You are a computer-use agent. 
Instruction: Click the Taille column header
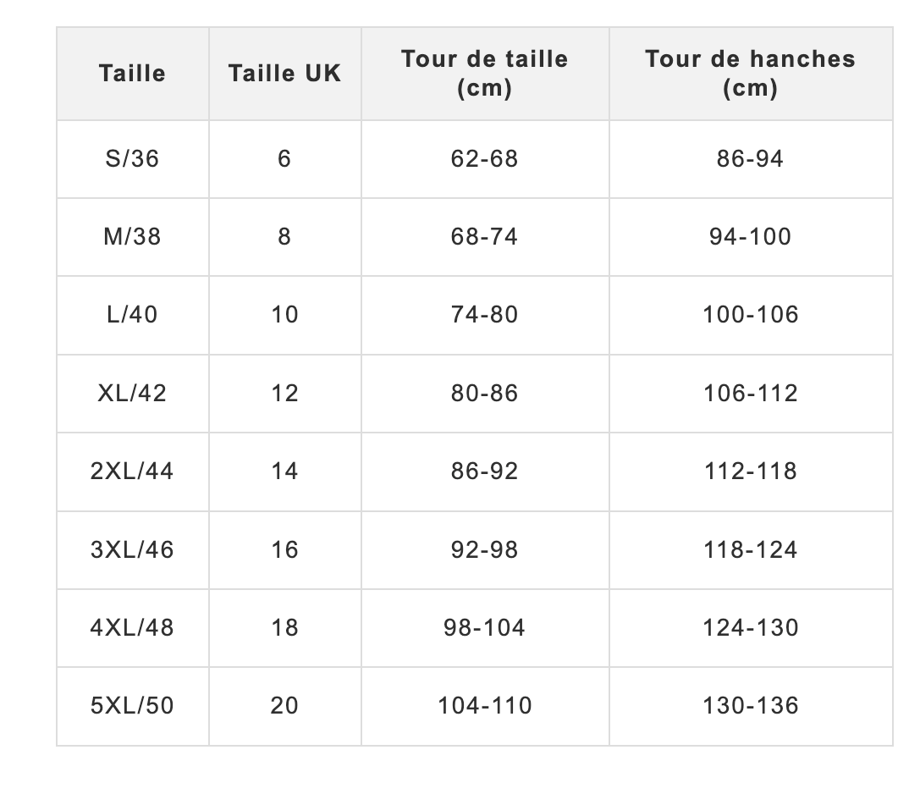[132, 74]
